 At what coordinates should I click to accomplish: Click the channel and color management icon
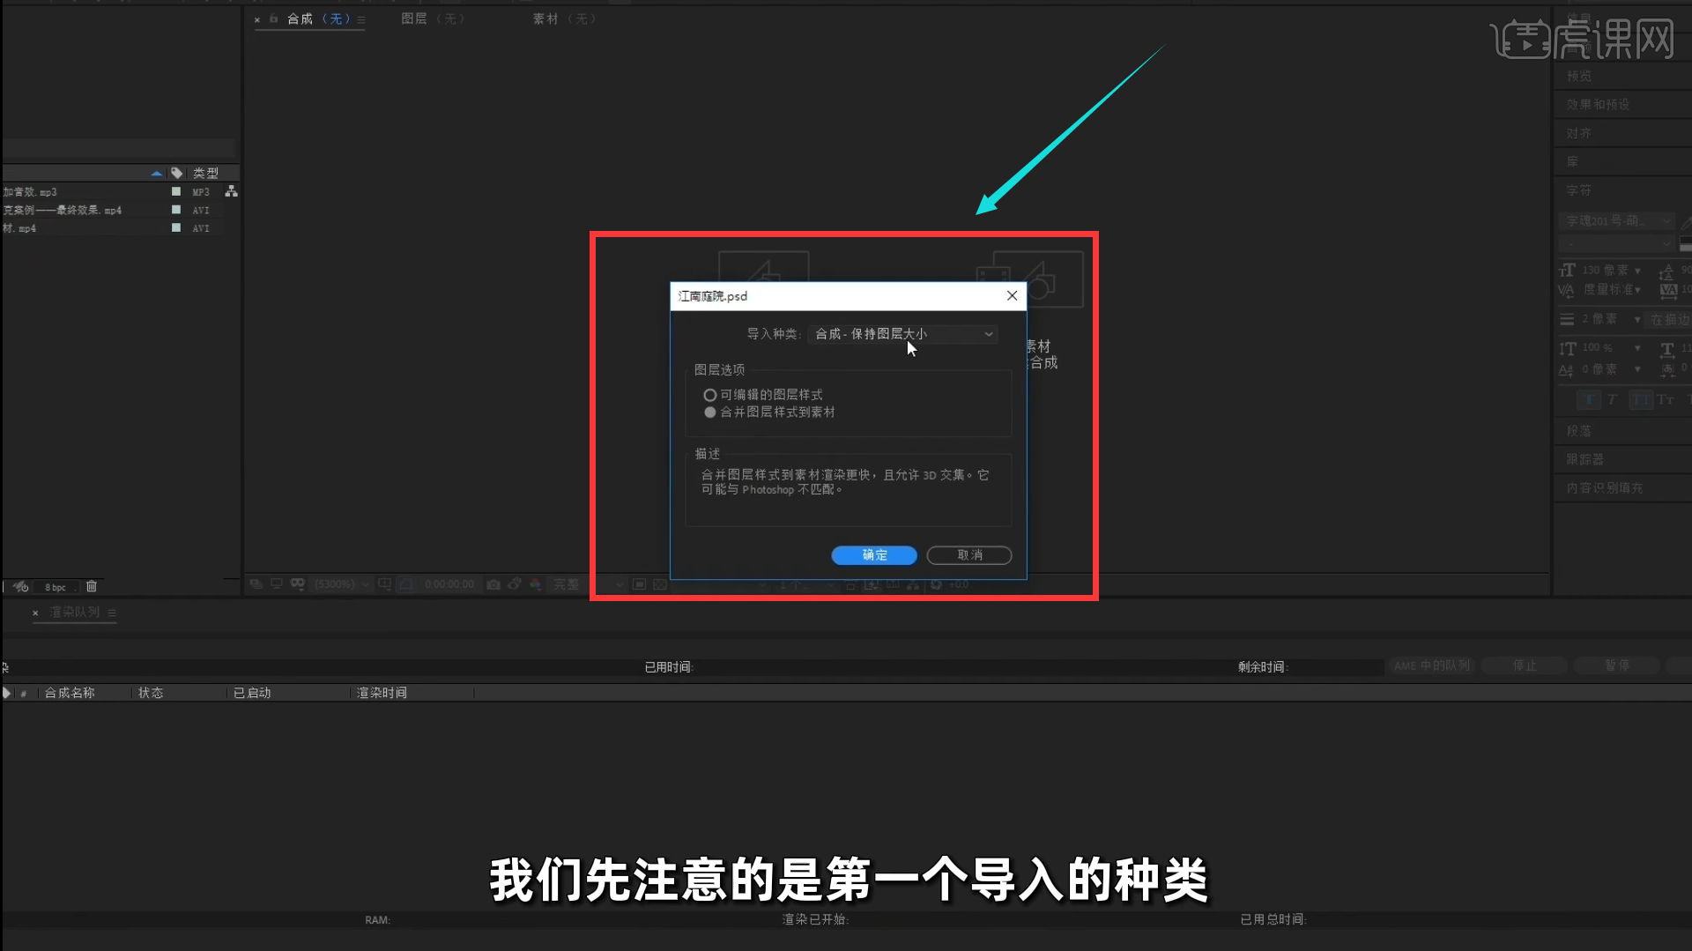(535, 584)
